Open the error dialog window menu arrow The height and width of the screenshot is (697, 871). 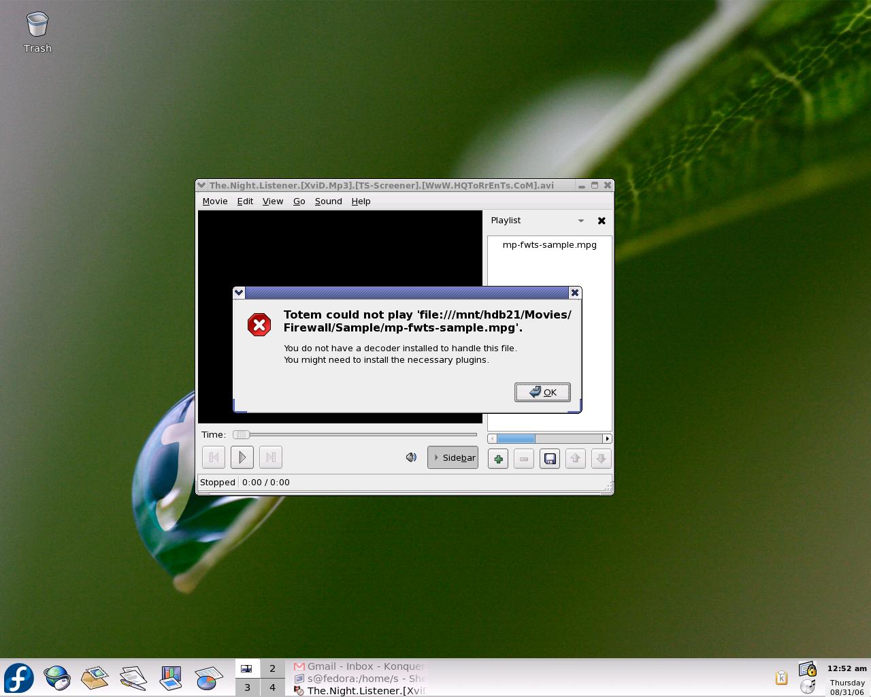click(239, 293)
